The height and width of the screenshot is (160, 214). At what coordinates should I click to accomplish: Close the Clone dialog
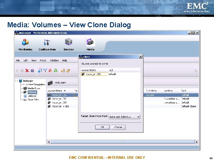point(140,57)
